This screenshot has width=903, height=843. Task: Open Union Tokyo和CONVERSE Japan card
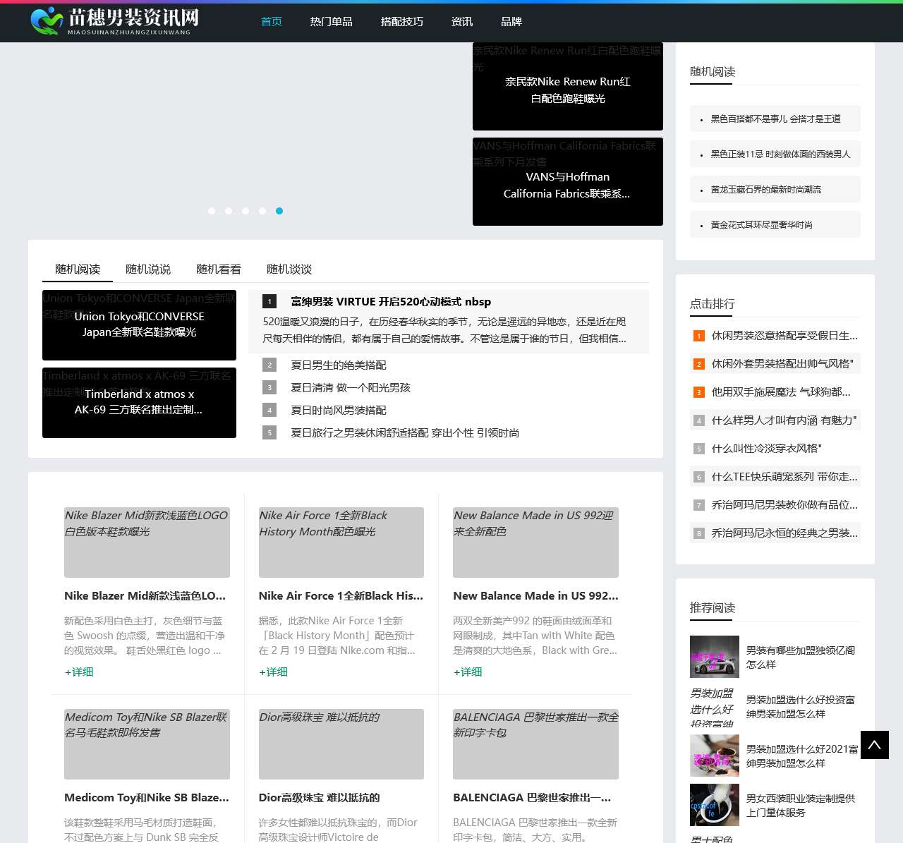point(139,325)
